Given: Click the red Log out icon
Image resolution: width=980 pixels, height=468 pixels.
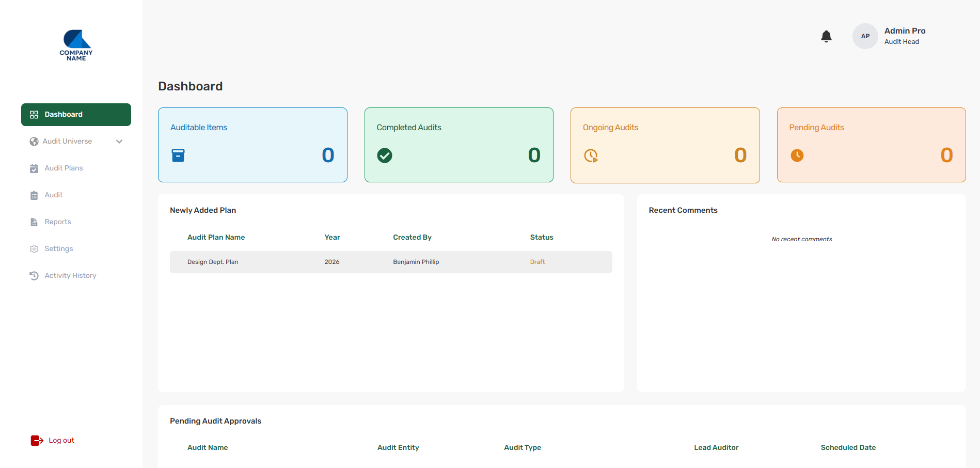Looking at the screenshot, I should click(37, 441).
